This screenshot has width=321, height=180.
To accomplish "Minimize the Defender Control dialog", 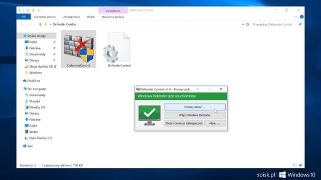I will point(198,89).
